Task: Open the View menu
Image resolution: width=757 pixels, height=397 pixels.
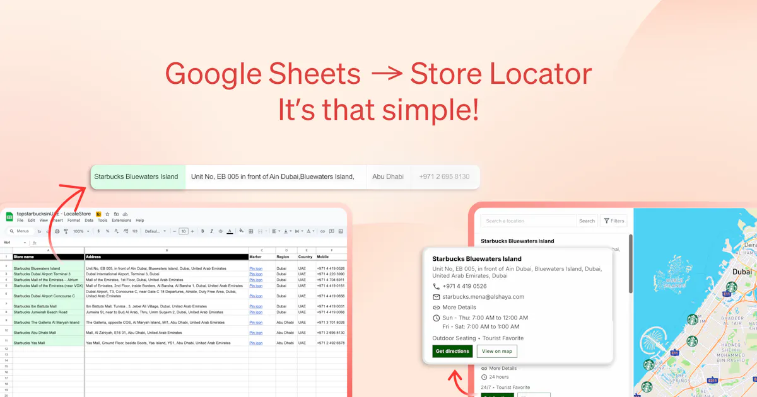Action: (44, 221)
